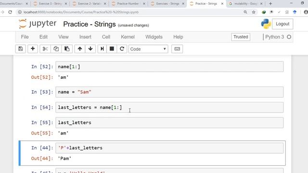Image resolution: width=308 pixels, height=173 pixels.
Task: Open the Edit menu
Action: coord(43,37)
